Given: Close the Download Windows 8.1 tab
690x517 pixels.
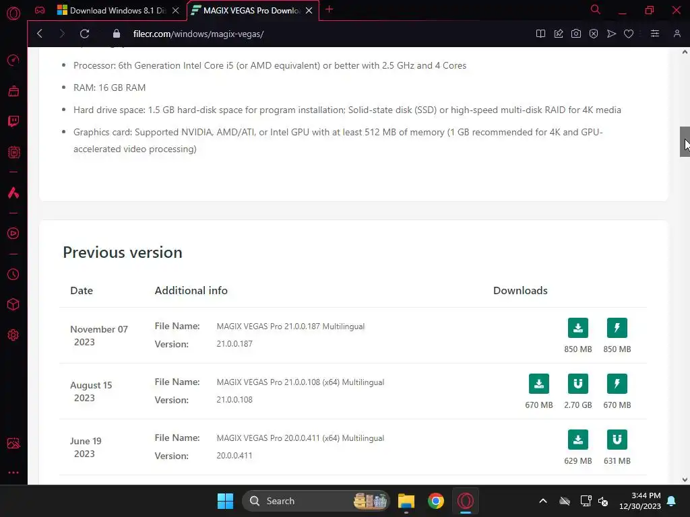Looking at the screenshot, I should point(176,11).
